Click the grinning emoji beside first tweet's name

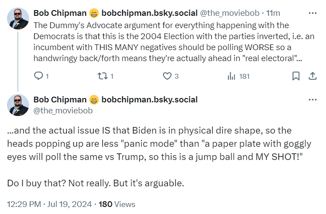(94, 13)
